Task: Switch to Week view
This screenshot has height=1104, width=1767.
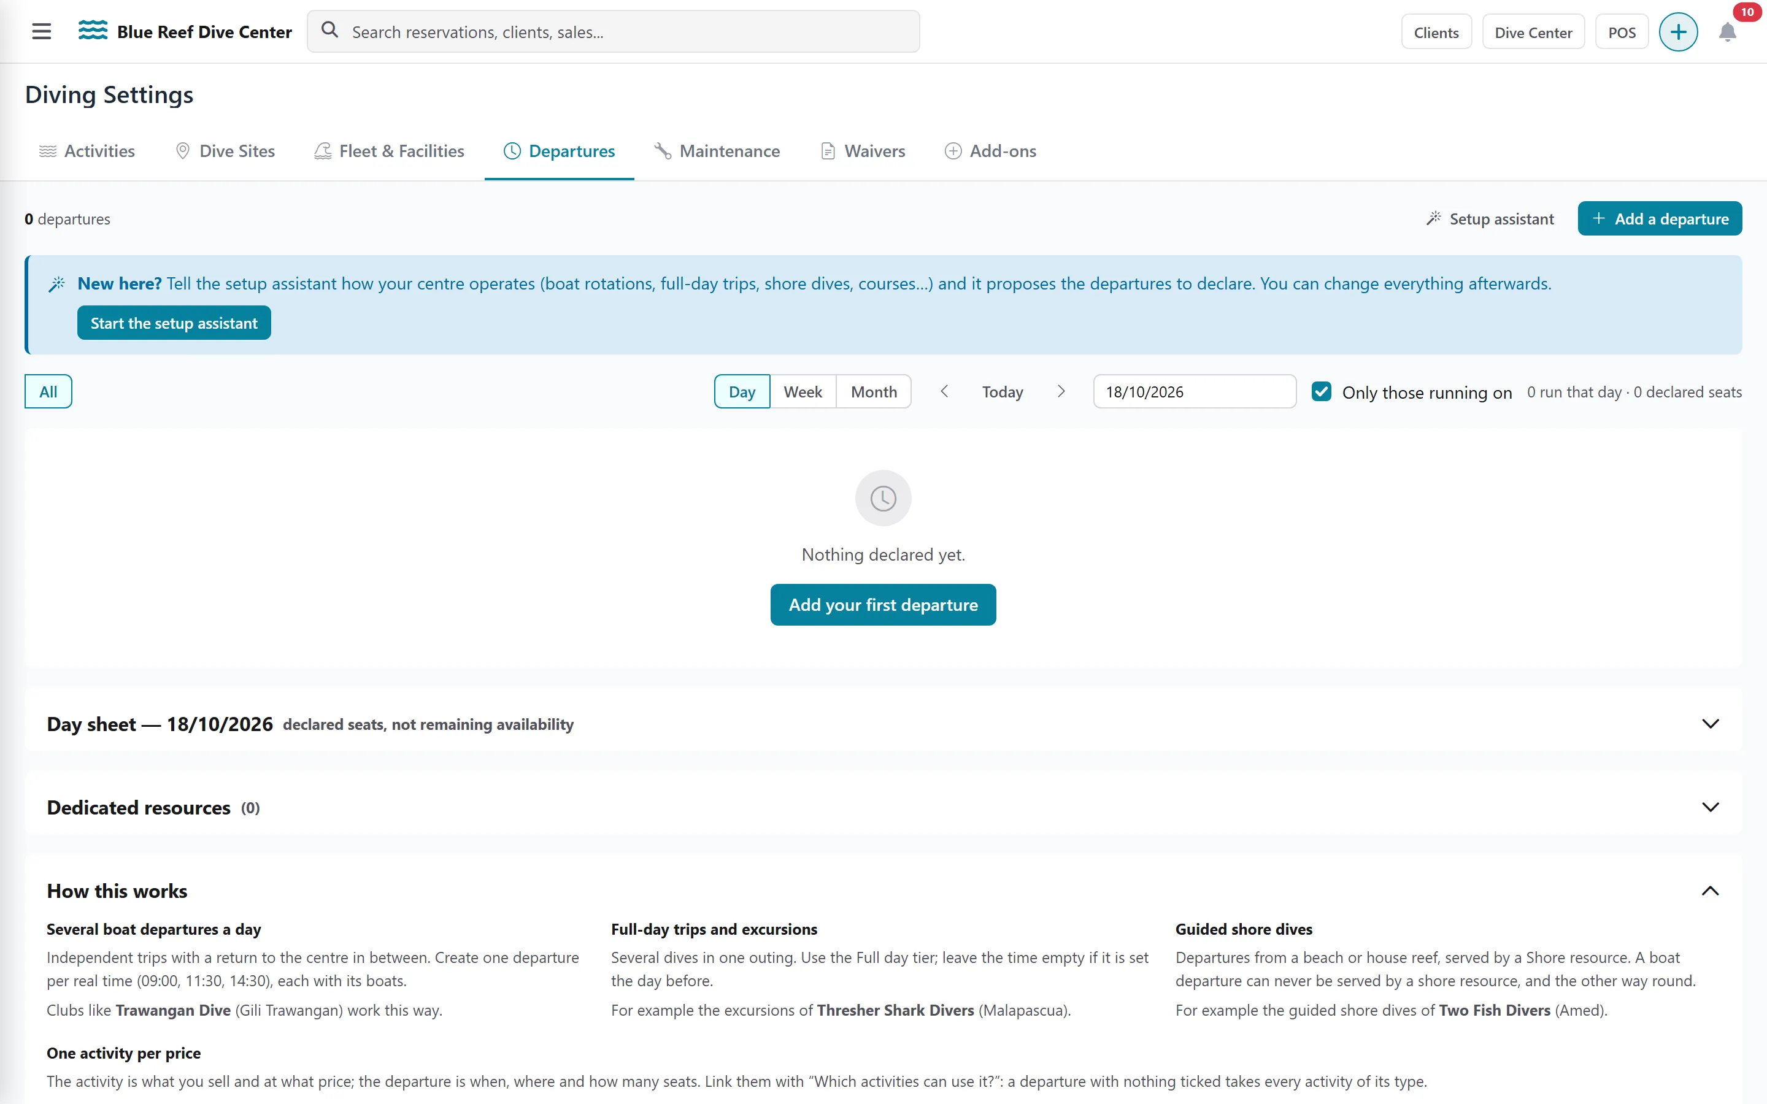Action: tap(803, 391)
